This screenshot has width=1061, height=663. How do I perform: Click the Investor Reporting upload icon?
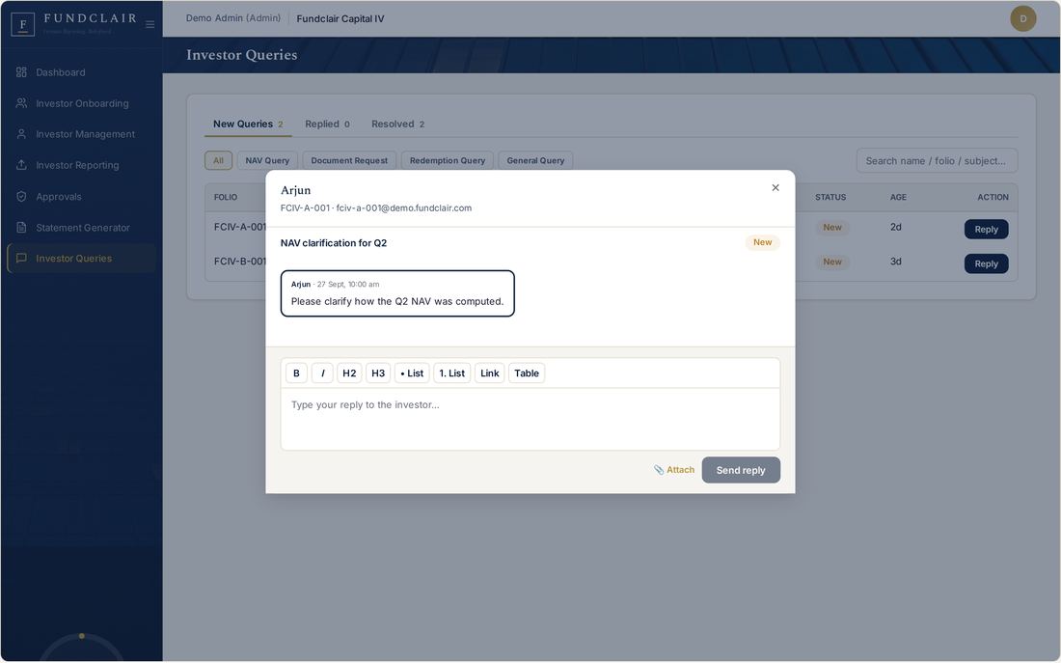click(21, 165)
